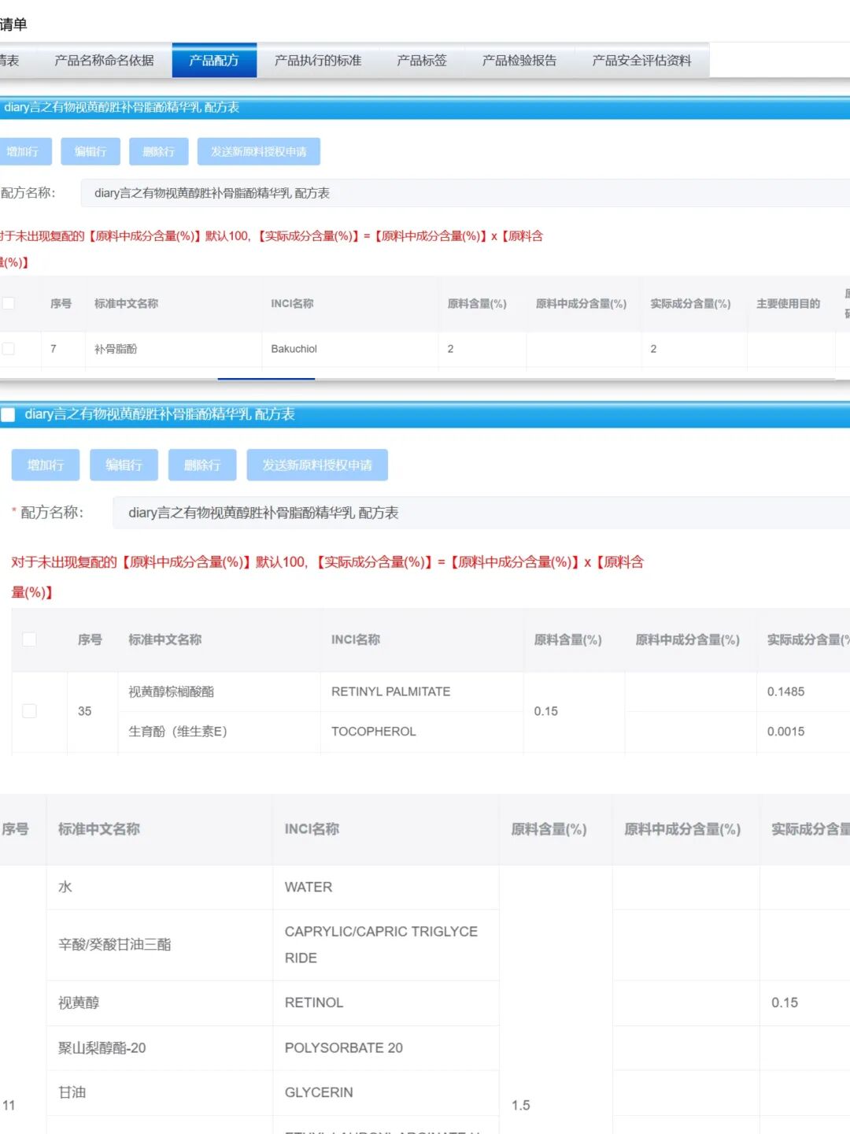This screenshot has width=850, height=1134.
Task: Click 删除行 above the Bakuchiol table
Action: click(159, 152)
